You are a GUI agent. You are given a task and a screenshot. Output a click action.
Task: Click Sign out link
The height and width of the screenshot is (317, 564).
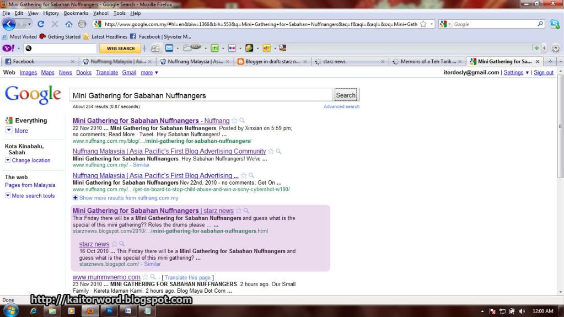(x=544, y=72)
